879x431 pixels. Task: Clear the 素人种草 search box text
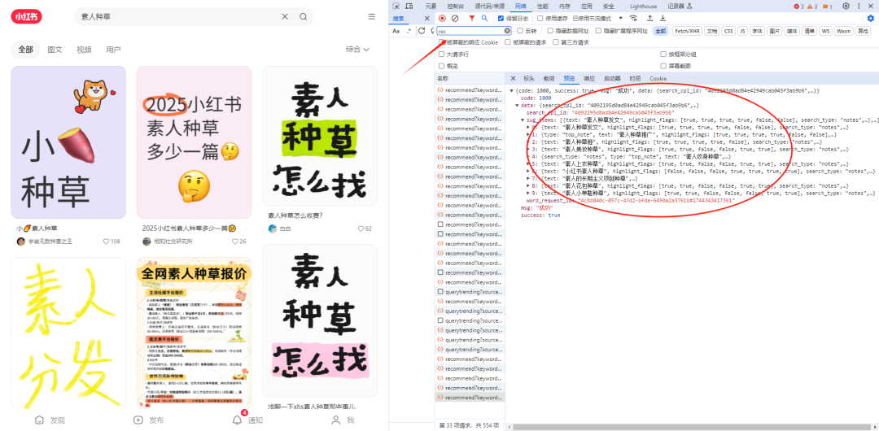click(x=285, y=17)
